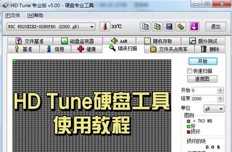Open the options gear icon
The image size is (232, 152).
[181, 27]
